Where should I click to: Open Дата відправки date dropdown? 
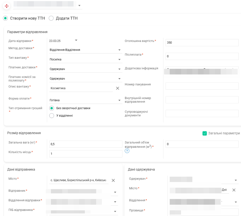pyautogui.click(x=76, y=40)
